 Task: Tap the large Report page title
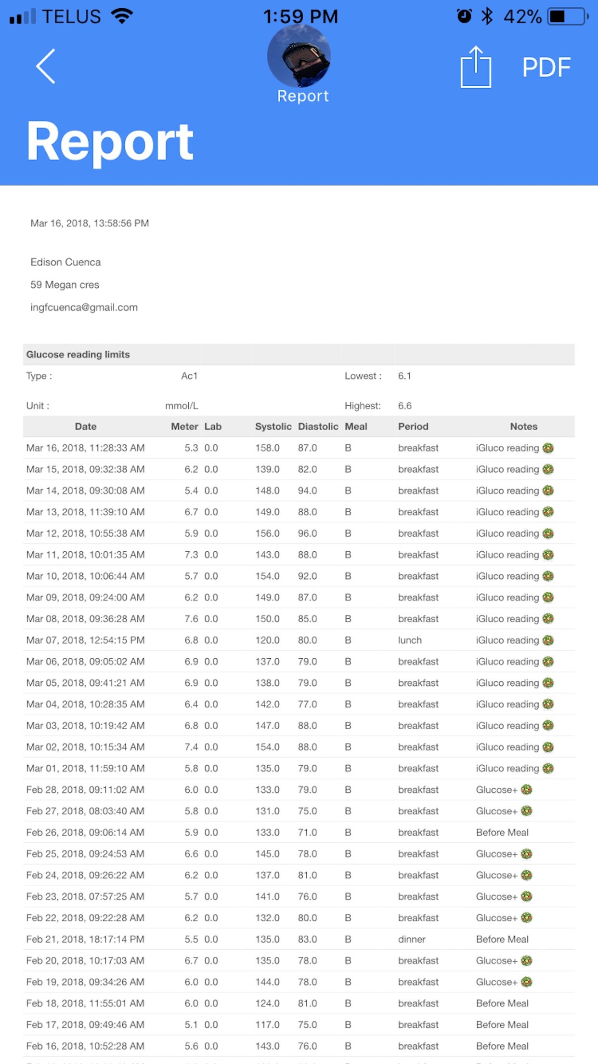coord(110,142)
